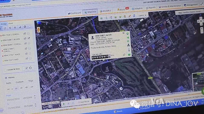Click share icon for KBW 174M
The height and width of the screenshot is (114, 204).
click(x=26, y=48)
